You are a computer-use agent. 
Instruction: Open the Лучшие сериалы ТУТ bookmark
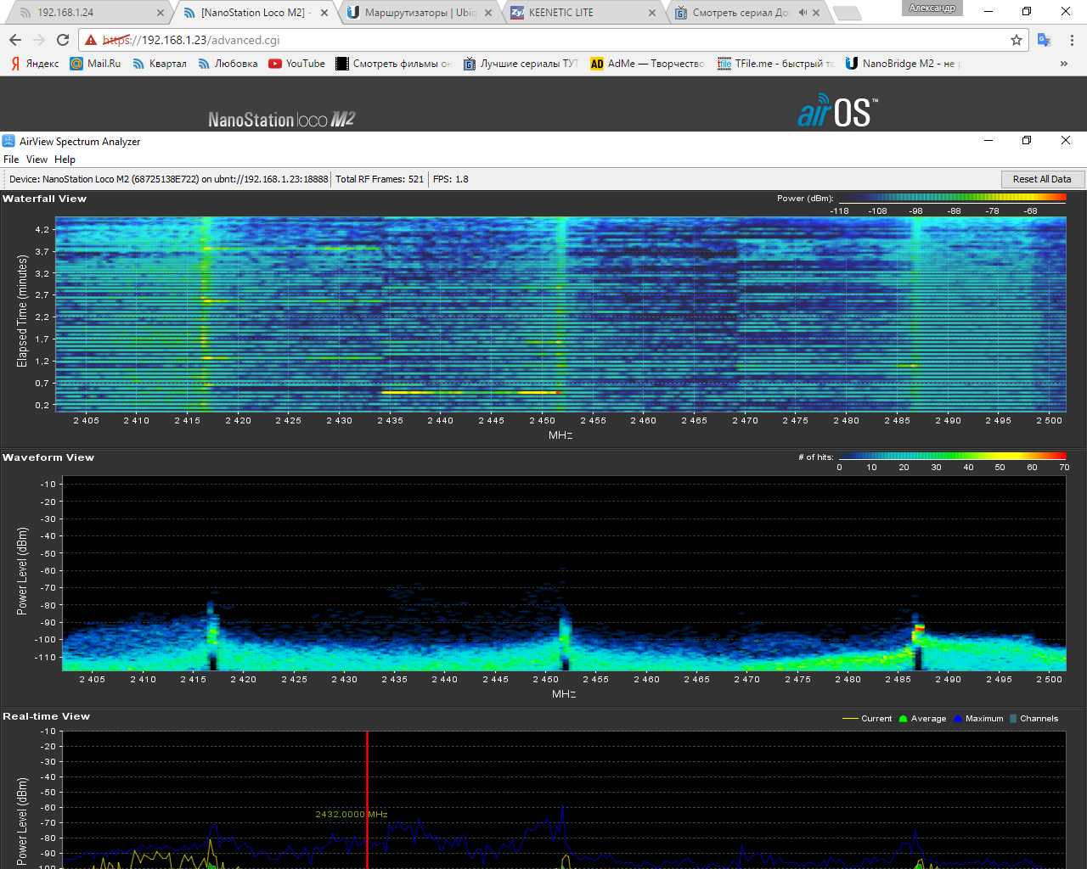pyautogui.click(x=521, y=64)
